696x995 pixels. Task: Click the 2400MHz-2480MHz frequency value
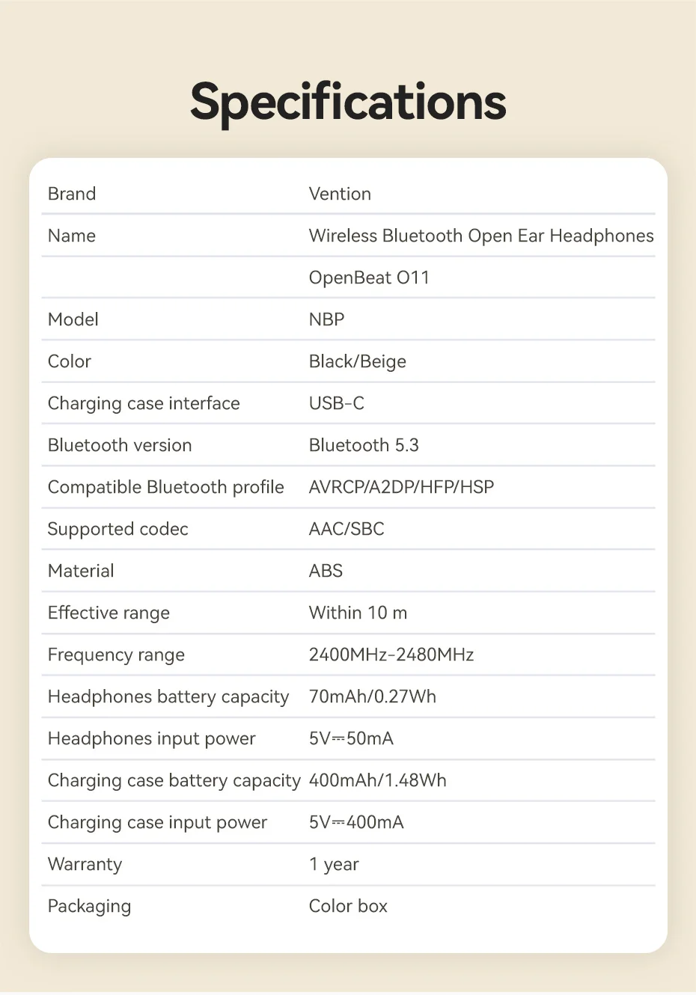391,655
